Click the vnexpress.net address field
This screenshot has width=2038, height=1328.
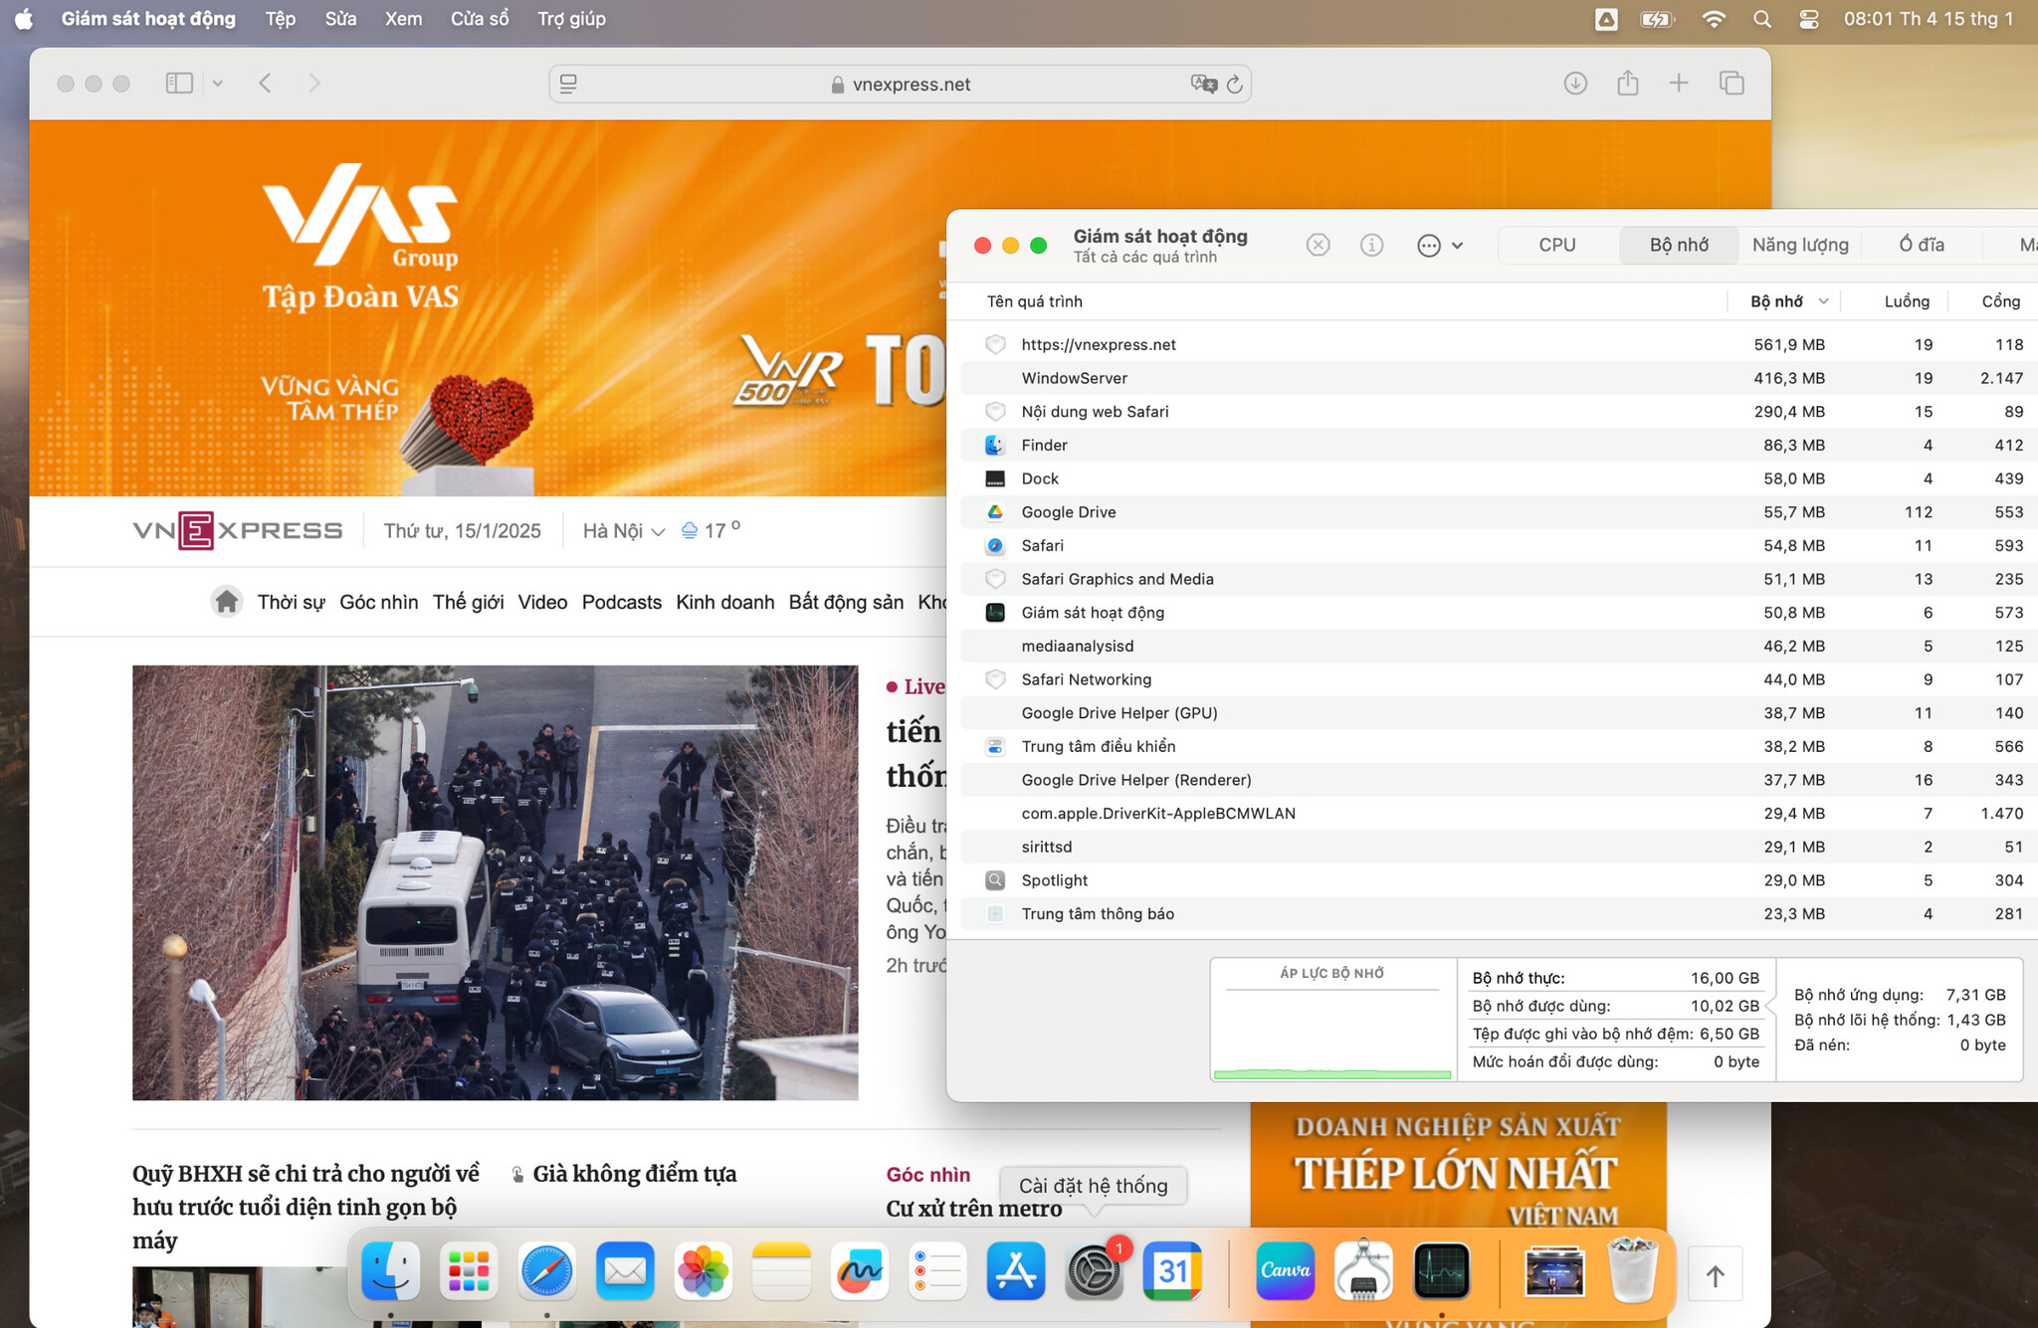pyautogui.click(x=901, y=85)
